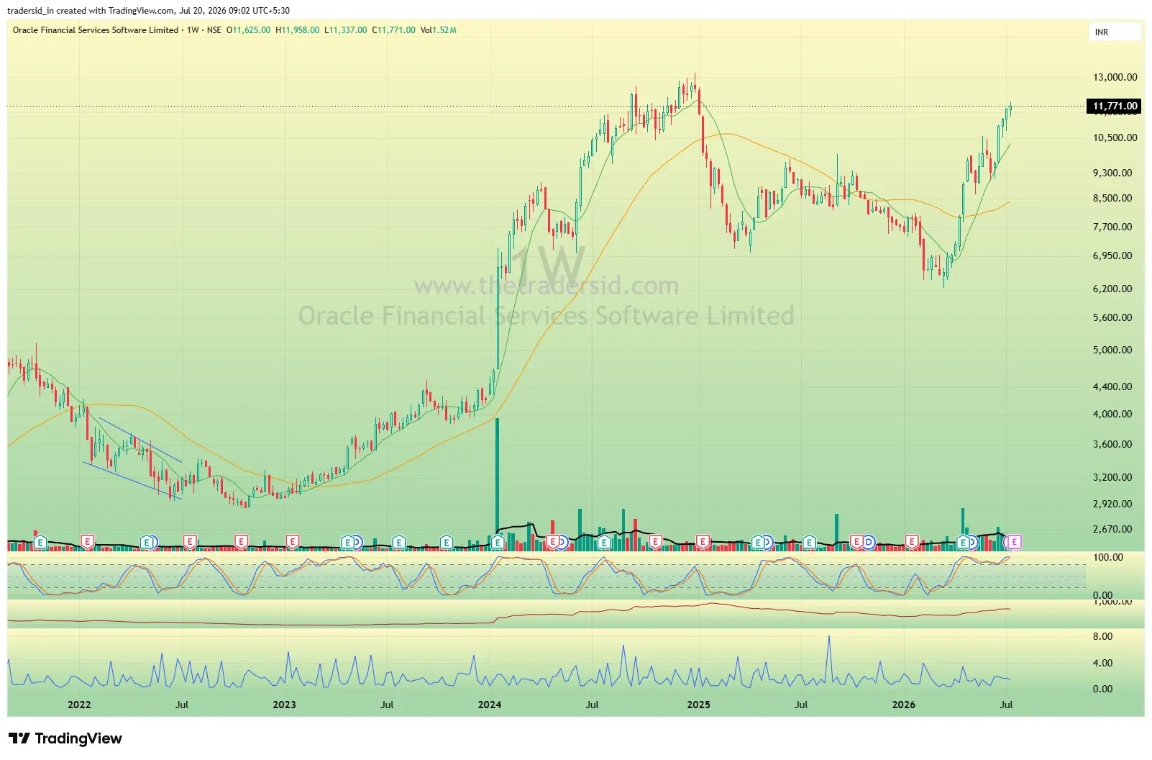Screen dimensions: 1152x760
Task: Click the 5,000.00 price axis label
Action: pos(1112,350)
